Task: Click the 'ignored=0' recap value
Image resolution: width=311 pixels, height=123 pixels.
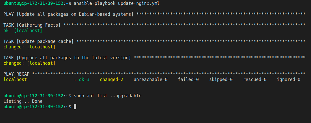Action: [x=289, y=80]
